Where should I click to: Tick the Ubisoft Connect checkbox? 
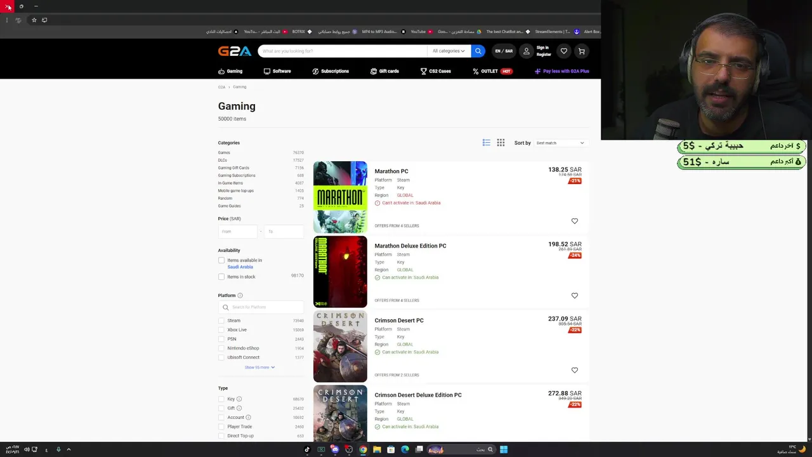pos(221,357)
